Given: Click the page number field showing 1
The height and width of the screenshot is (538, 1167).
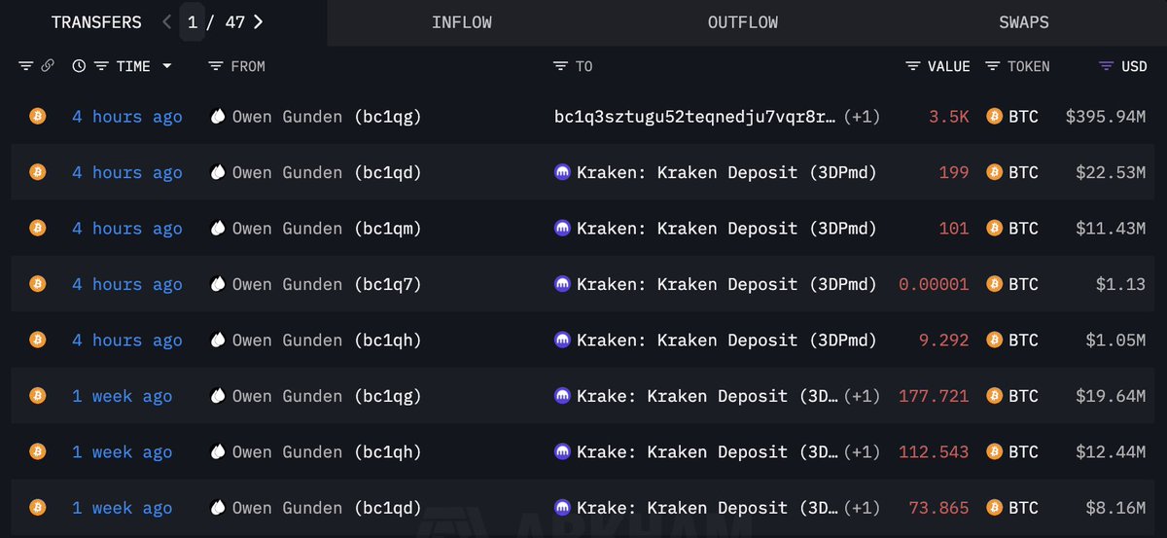Looking at the screenshot, I should pyautogui.click(x=193, y=22).
